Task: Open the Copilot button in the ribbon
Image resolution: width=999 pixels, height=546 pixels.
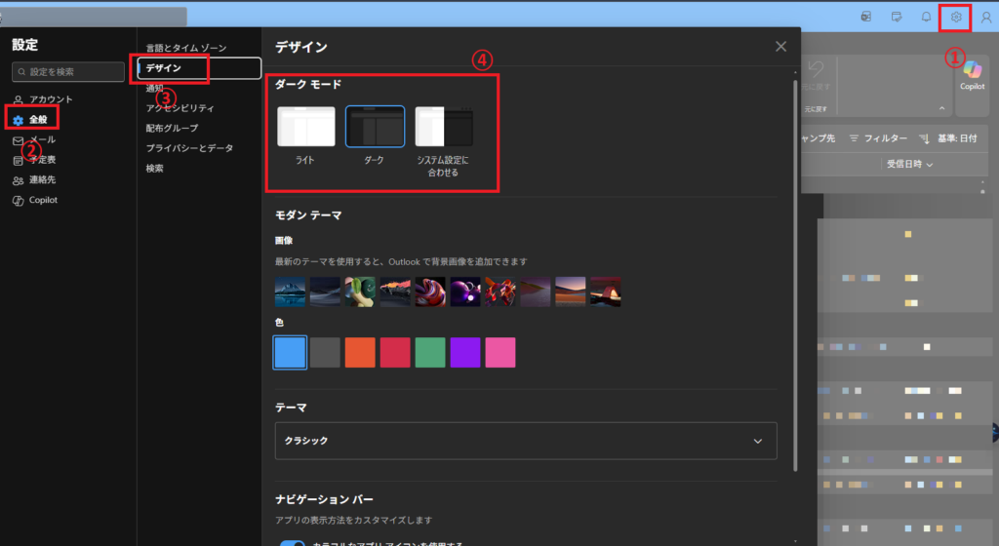Action: 972,74
